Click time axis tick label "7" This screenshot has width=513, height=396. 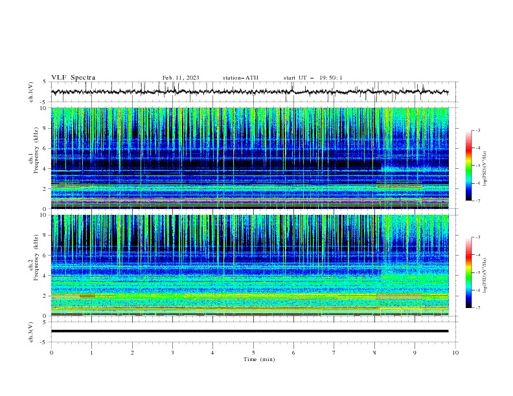coord(334,353)
